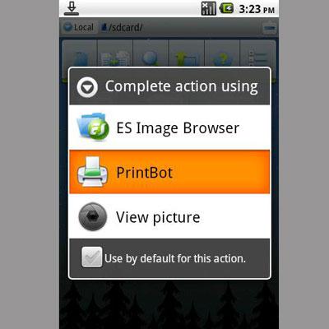Tap the refresh globe toolbar icon
This screenshot has height=329, width=329.
[x=222, y=58]
